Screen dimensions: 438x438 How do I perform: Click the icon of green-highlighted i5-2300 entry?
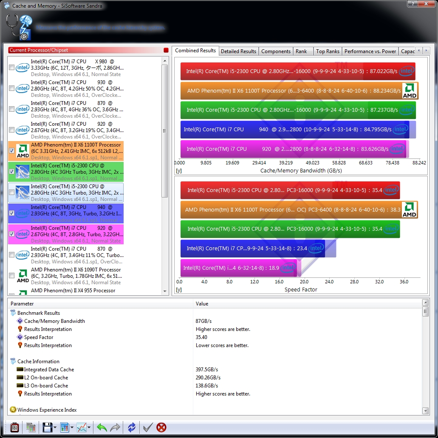click(x=23, y=172)
